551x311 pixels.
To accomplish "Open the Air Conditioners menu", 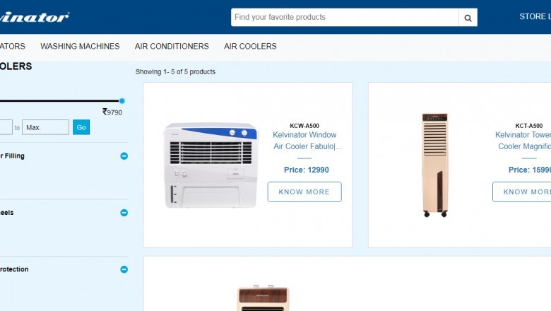I will pyautogui.click(x=172, y=47).
